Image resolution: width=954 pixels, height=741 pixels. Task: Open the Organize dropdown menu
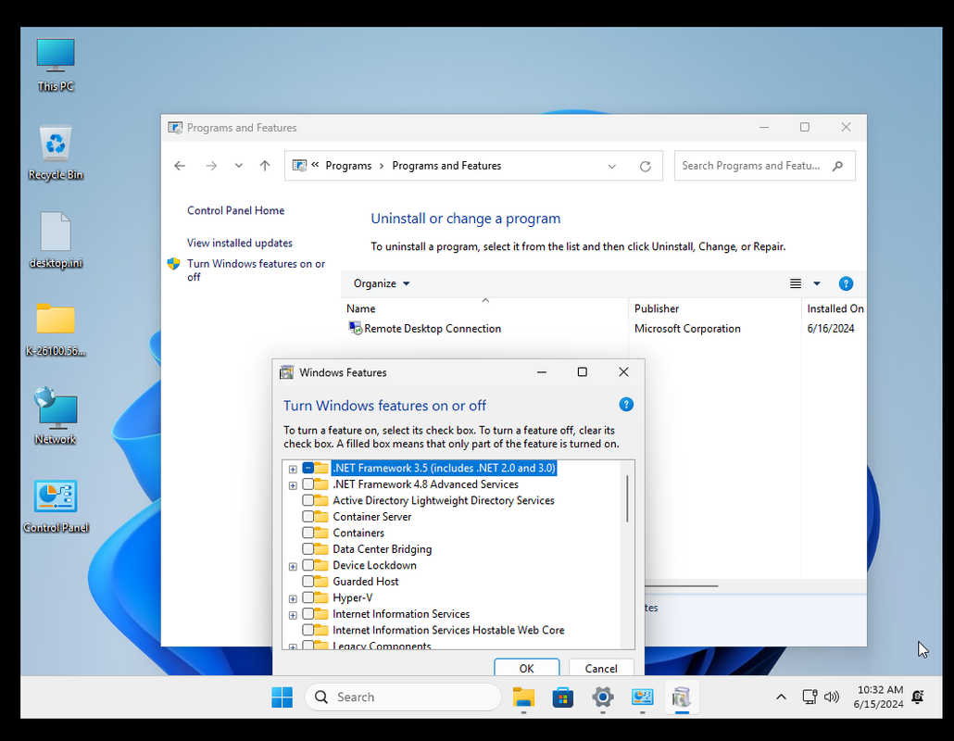coord(382,283)
